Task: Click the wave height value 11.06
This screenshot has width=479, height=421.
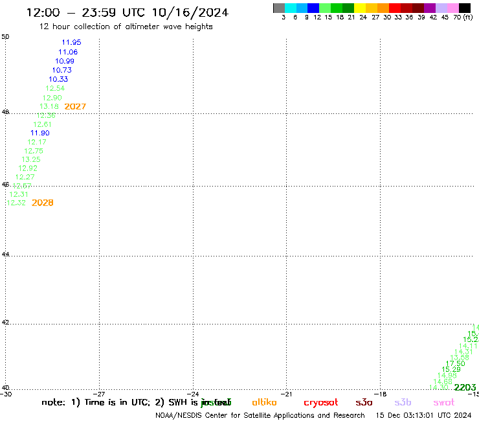Action: click(68, 52)
